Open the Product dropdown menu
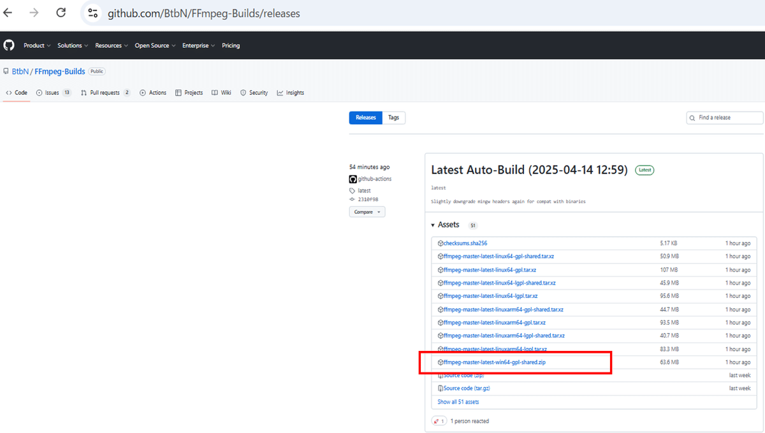Image resolution: width=765 pixels, height=433 pixels. pos(37,45)
